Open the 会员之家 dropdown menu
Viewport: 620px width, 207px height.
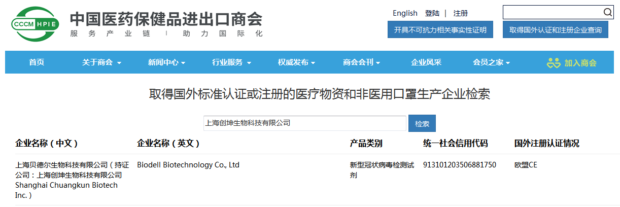click(x=491, y=62)
